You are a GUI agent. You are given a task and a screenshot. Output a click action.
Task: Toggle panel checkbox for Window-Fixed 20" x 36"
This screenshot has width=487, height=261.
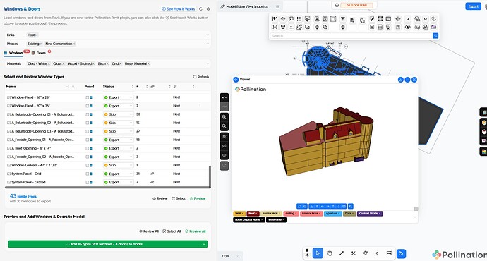tap(88, 106)
